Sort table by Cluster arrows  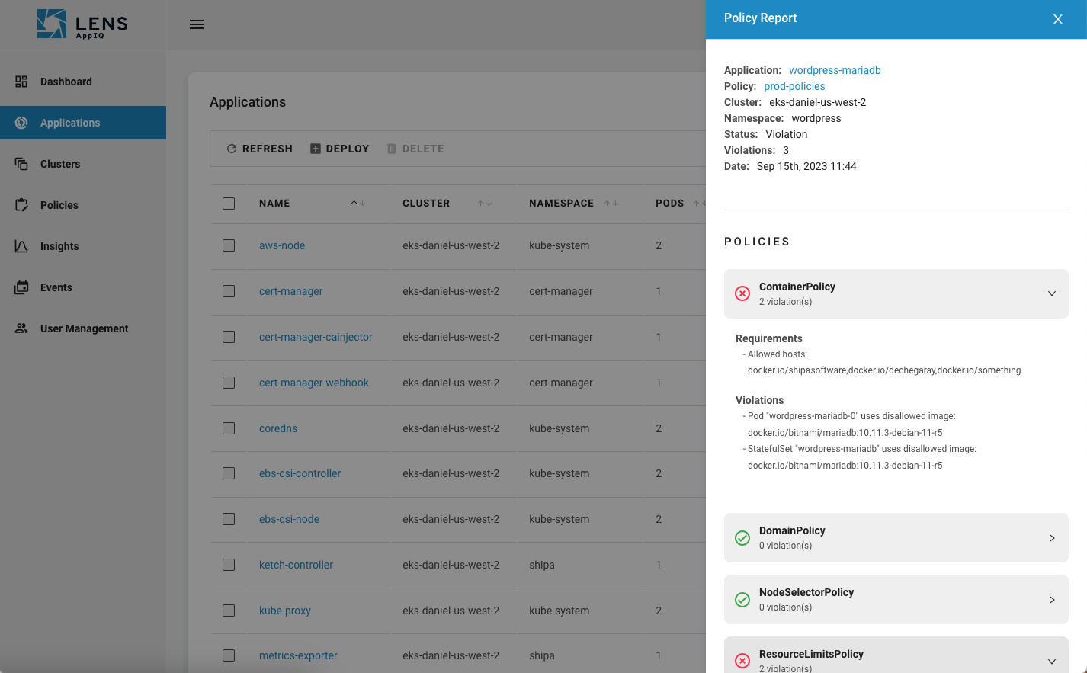(485, 204)
